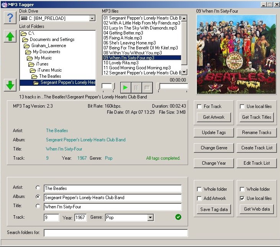The width and height of the screenshot is (280, 247).
Task: Click the Track number field
Action: click(51, 218)
